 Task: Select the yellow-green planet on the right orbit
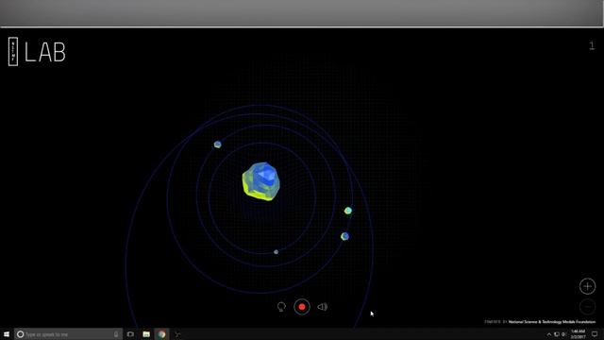coord(348,211)
